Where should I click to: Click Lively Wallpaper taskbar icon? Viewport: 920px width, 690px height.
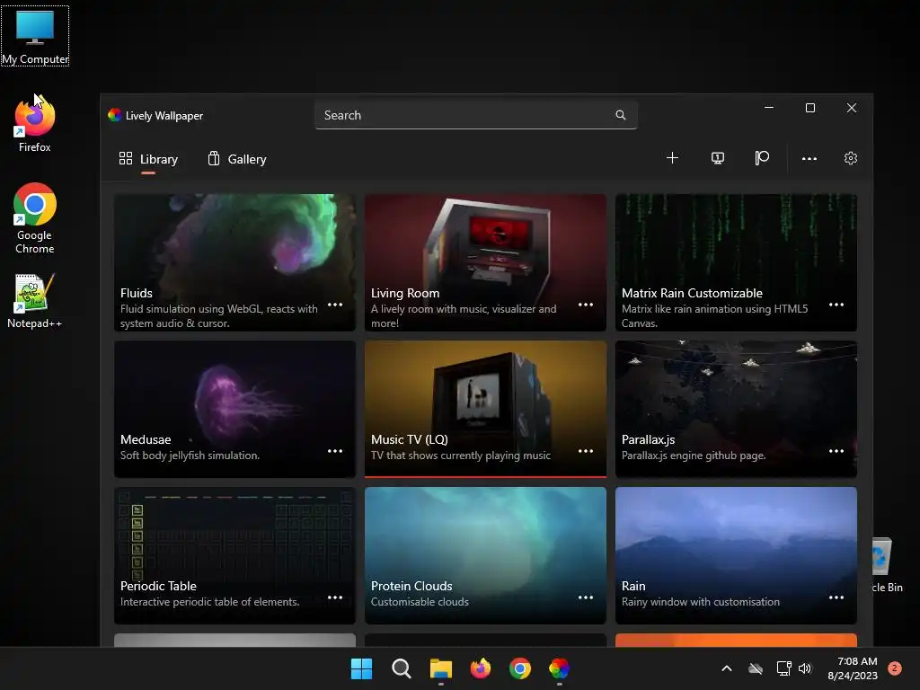click(x=559, y=668)
